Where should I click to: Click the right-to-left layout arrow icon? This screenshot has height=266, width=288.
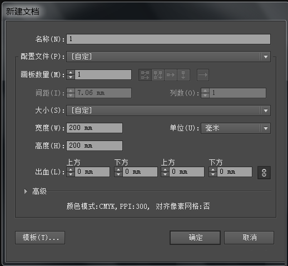click(x=203, y=75)
